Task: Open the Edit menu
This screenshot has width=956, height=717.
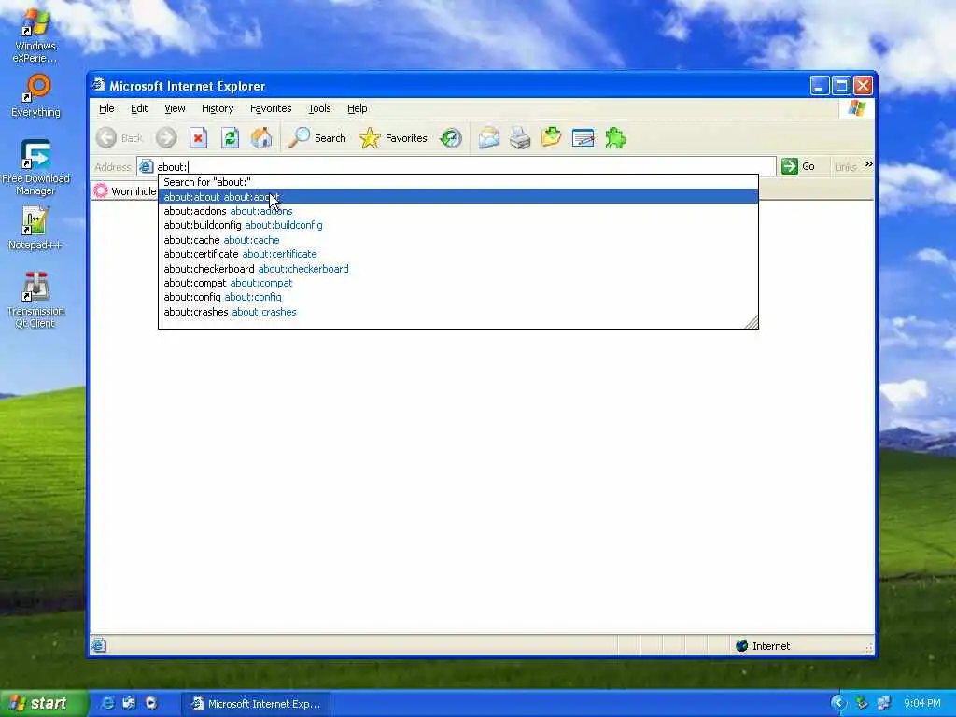Action: pos(139,108)
